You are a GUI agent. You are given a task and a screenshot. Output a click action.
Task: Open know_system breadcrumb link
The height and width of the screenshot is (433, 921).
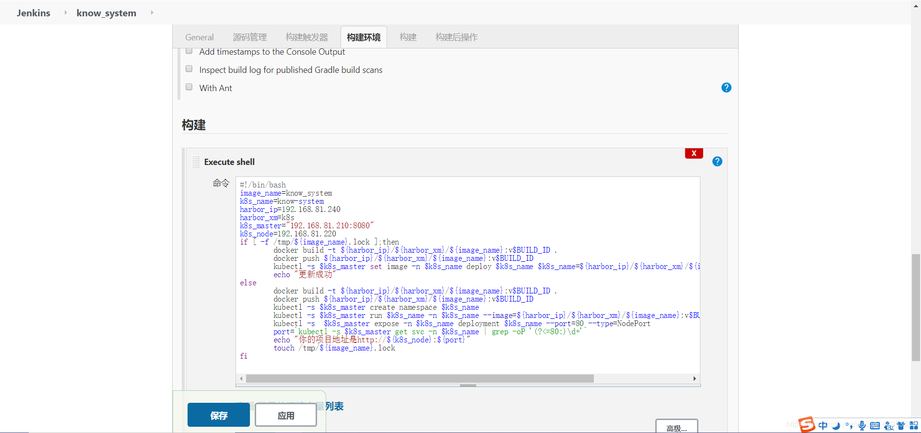pyautogui.click(x=106, y=13)
